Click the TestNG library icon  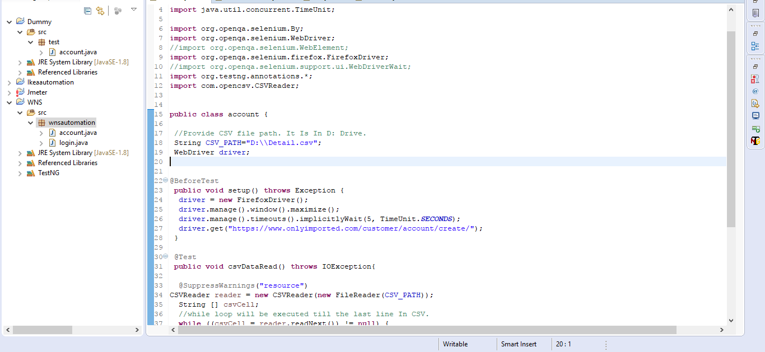(x=31, y=173)
